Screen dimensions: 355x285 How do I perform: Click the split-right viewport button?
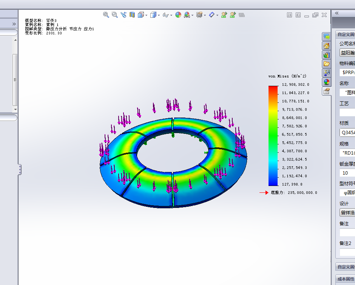(298, 15)
